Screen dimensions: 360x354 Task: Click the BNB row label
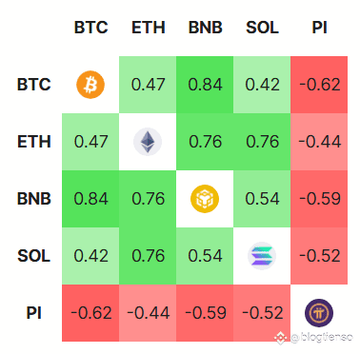pyautogui.click(x=34, y=199)
